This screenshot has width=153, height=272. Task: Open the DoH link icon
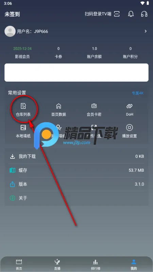pos(130,106)
